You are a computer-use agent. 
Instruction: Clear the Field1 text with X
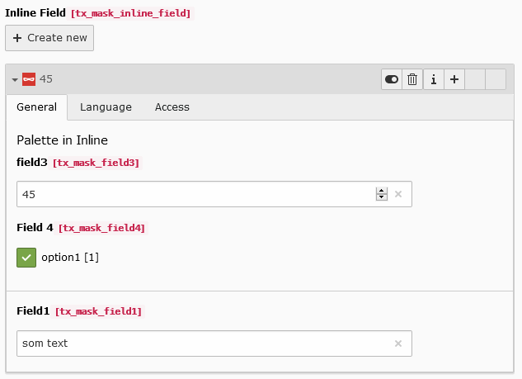(397, 343)
